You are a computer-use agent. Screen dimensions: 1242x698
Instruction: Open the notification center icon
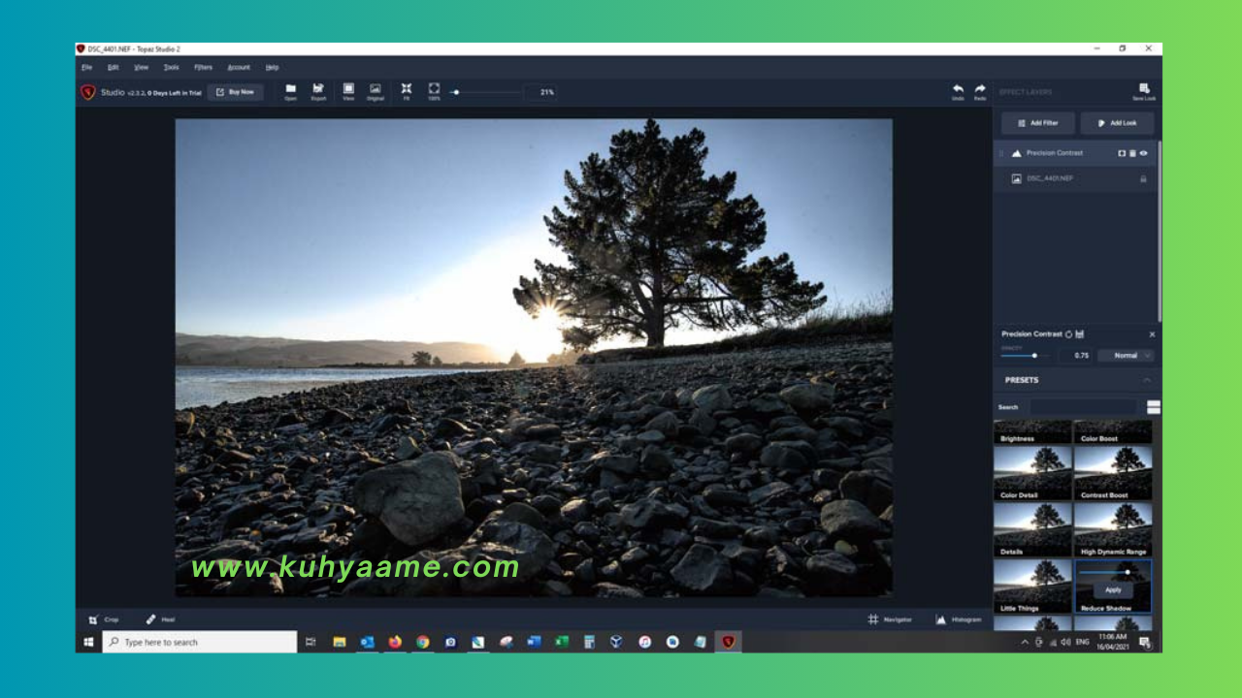1144,642
